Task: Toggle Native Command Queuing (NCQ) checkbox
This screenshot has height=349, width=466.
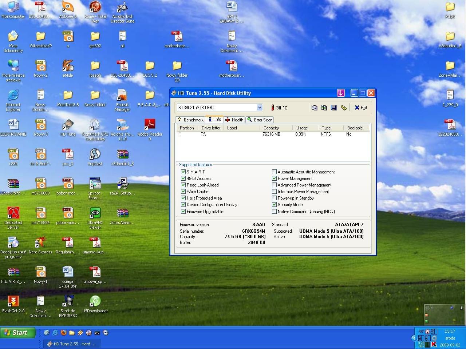Action: tap(274, 212)
